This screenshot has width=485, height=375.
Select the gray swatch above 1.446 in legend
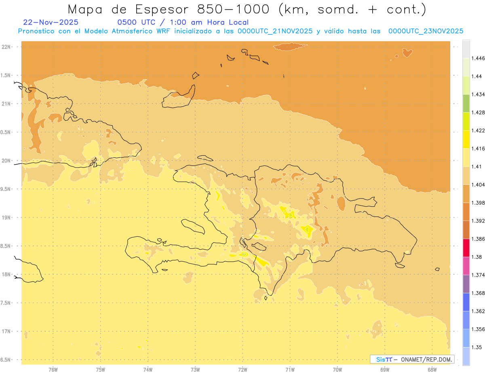pyautogui.click(x=466, y=49)
